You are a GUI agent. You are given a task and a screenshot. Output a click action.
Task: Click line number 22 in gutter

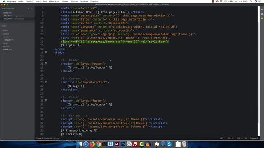click(x=42, y=67)
